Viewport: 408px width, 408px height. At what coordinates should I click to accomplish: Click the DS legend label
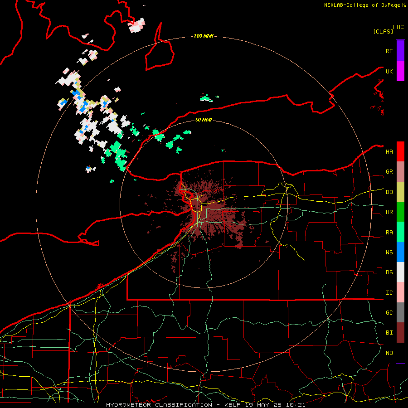[x=389, y=272]
